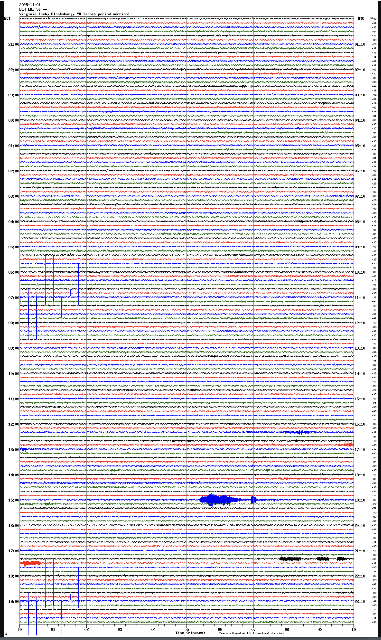Viewport: 381px width, 640px height.
Task: Click the Time (minutes) axis label
Action: (190, 633)
